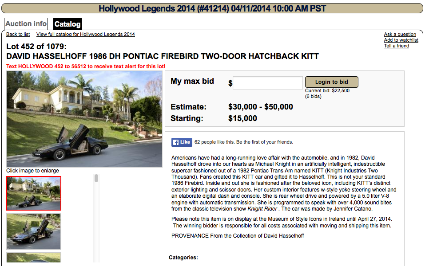Viewport: 425px width, 266px height.
Task: Click the Facebook Like button
Action: click(182, 142)
